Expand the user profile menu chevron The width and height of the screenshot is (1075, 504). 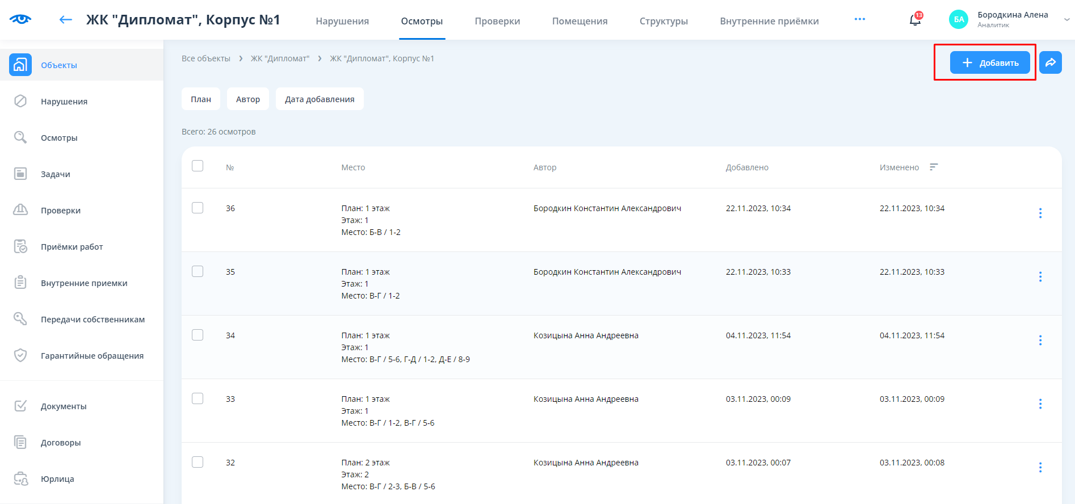(x=1066, y=19)
